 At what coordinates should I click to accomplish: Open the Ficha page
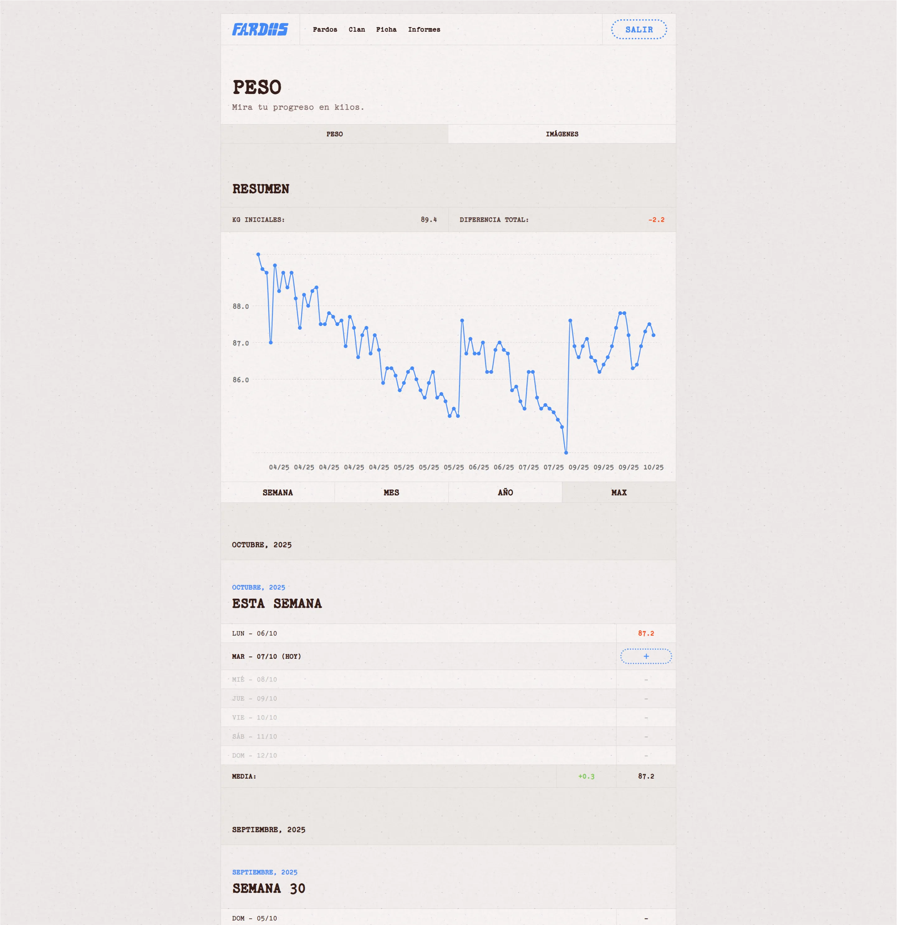(386, 30)
